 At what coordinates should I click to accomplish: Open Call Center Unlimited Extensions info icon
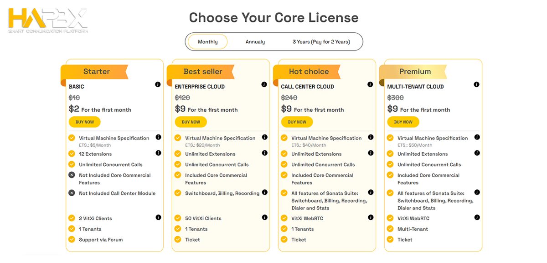click(x=371, y=153)
